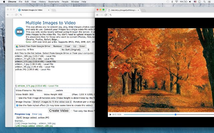Screen dimensions: 214x133
Task: Open the History menu
Action: (x=42, y=2)
